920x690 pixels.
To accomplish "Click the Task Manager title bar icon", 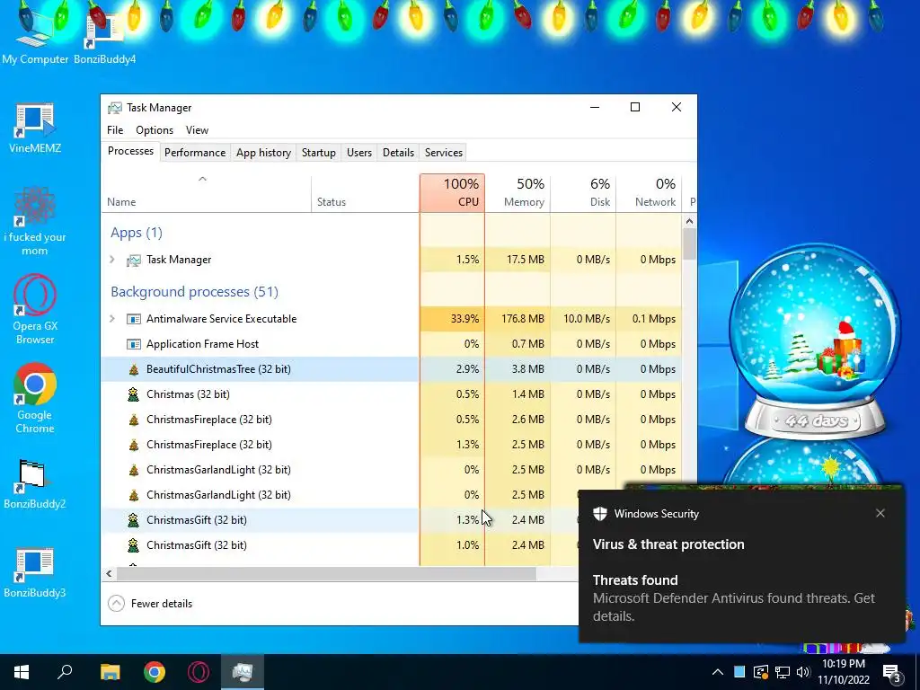I will click(115, 108).
